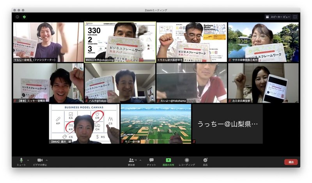Stop video using the camera icon
The width and height of the screenshot is (312, 183).
40,160
